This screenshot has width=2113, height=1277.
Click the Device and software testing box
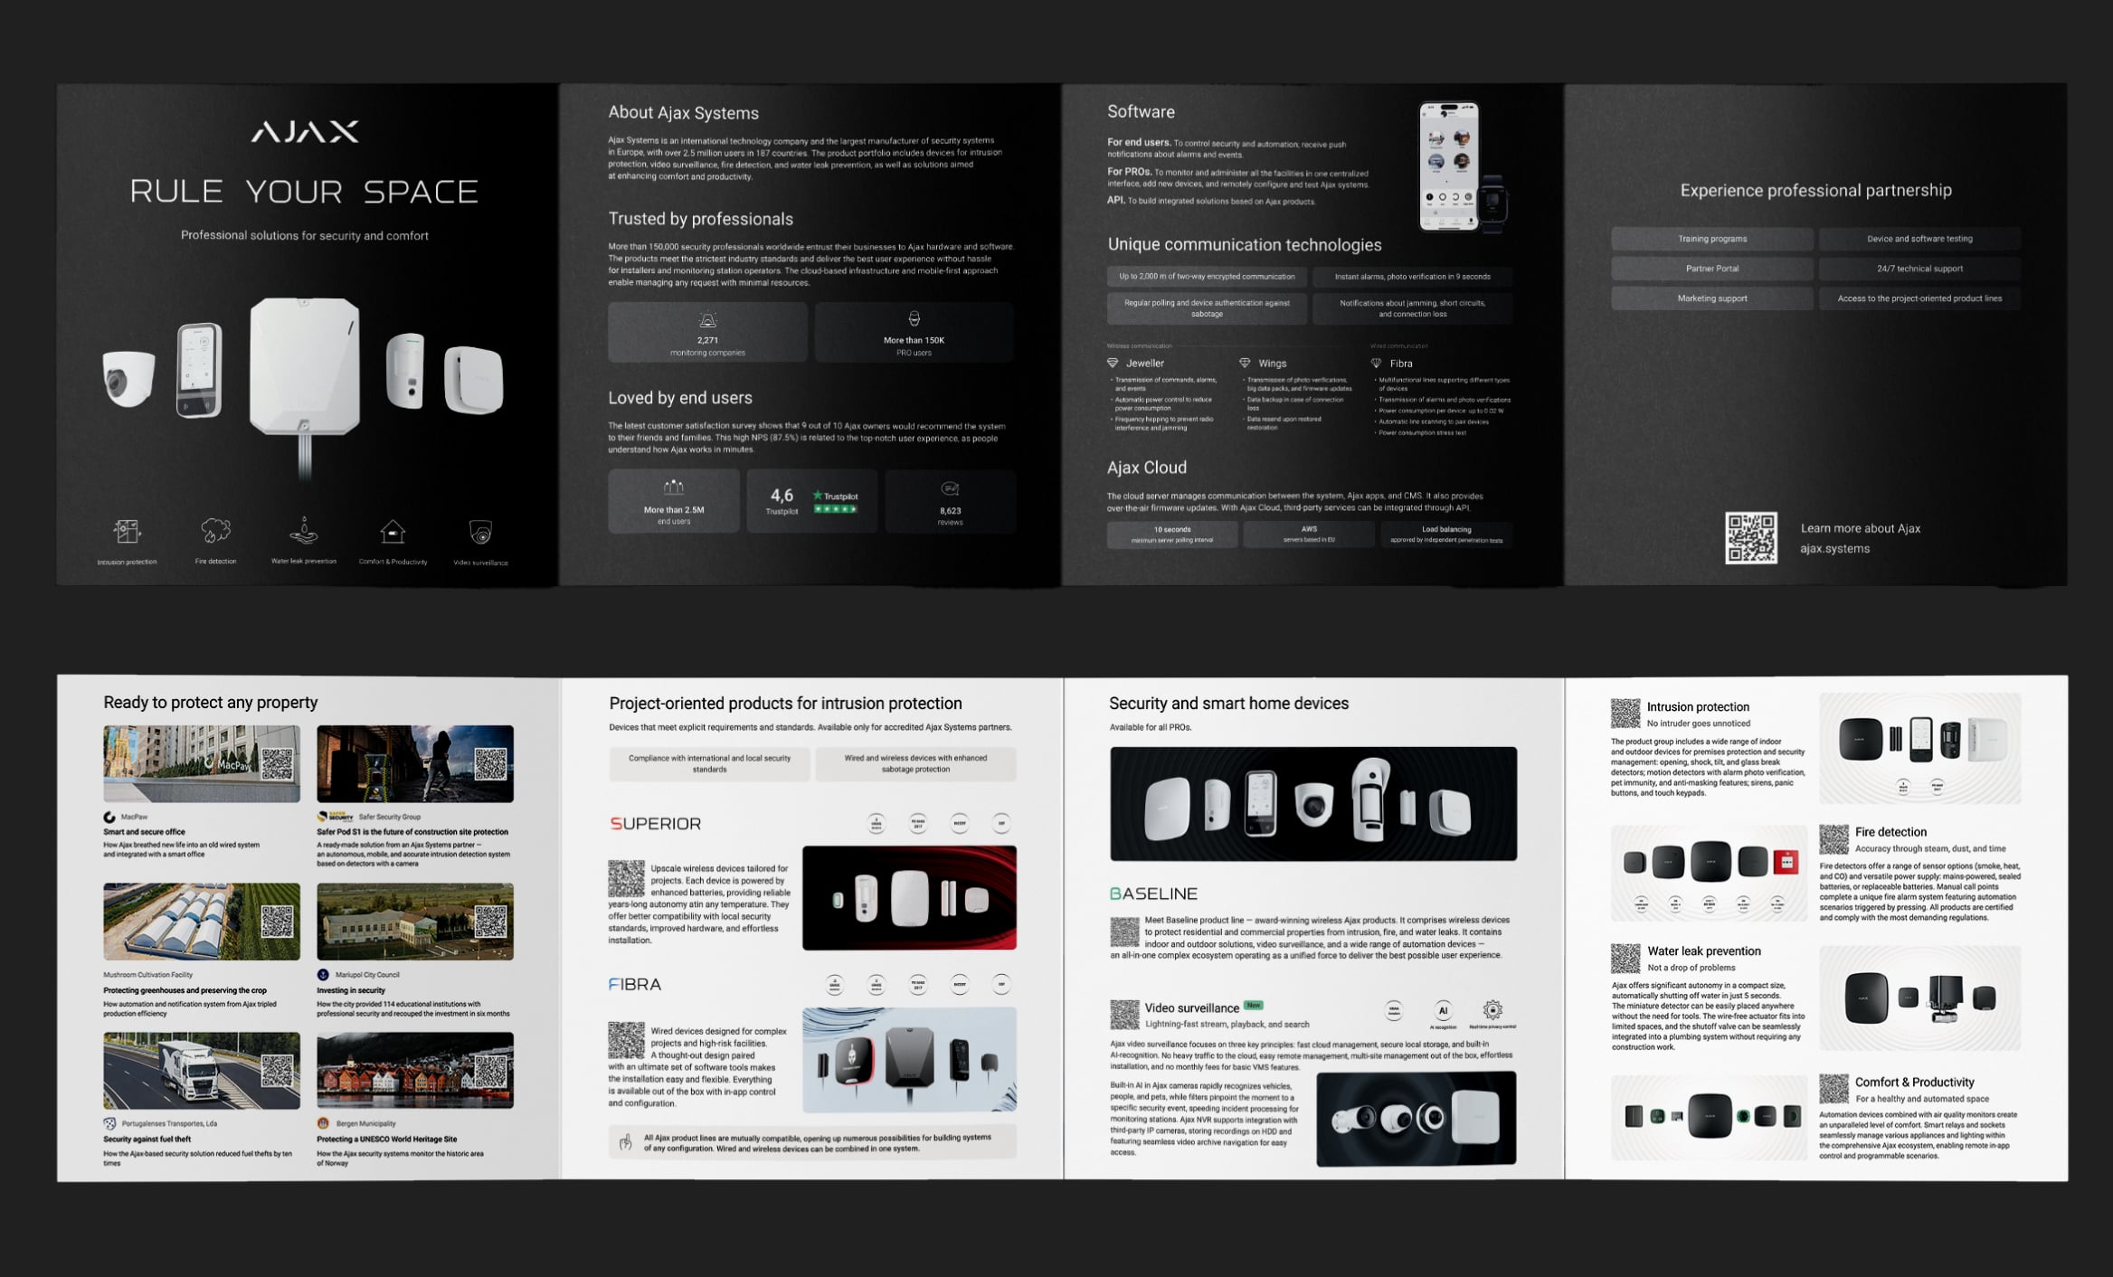pyautogui.click(x=1919, y=239)
